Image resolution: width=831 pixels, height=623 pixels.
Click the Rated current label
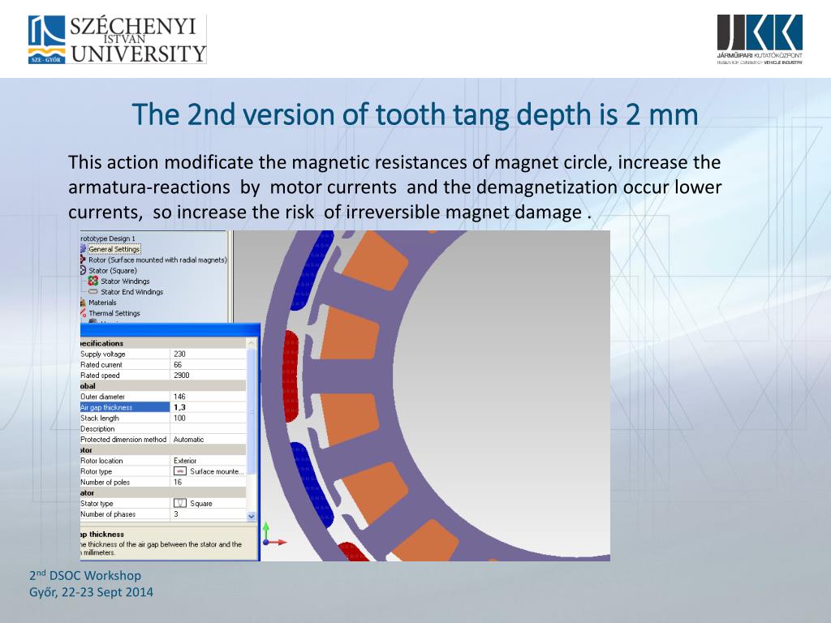[x=101, y=364]
